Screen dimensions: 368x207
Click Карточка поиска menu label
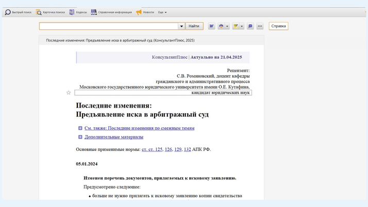[54, 12]
